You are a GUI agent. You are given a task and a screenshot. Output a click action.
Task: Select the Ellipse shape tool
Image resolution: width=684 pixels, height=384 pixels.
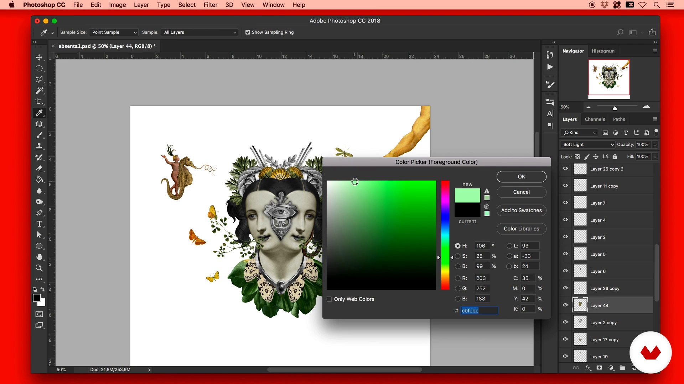point(39,246)
